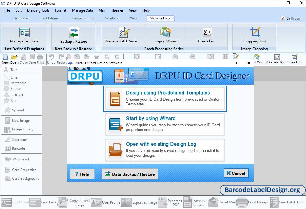
Task: Start the Import Wizard
Action: point(166,35)
